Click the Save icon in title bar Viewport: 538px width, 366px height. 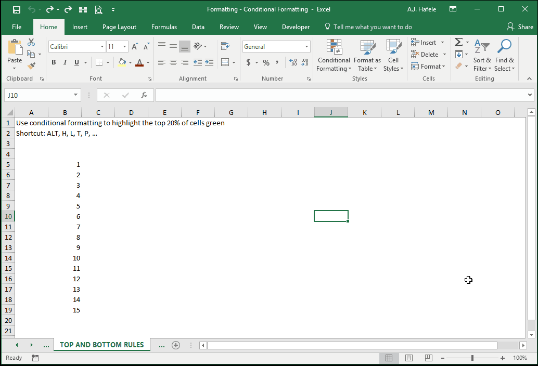pos(16,9)
